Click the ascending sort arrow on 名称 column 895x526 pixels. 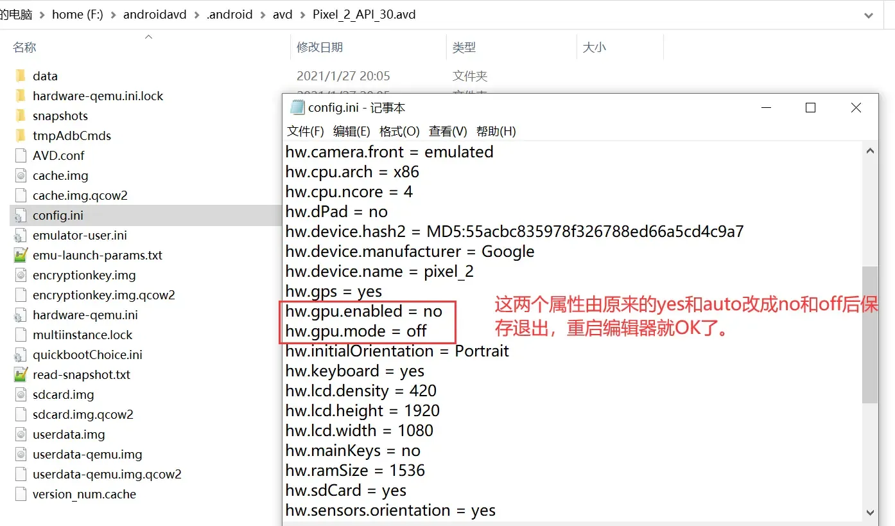pos(148,37)
